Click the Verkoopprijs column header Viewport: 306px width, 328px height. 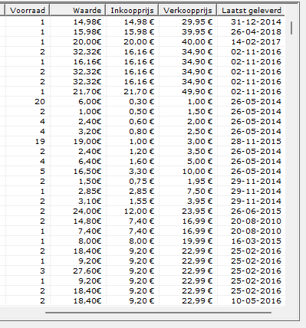coord(188,11)
